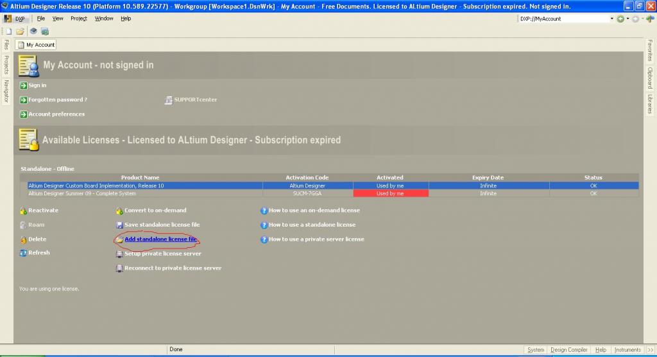Select the Summer 09 Complete System row

(333, 193)
